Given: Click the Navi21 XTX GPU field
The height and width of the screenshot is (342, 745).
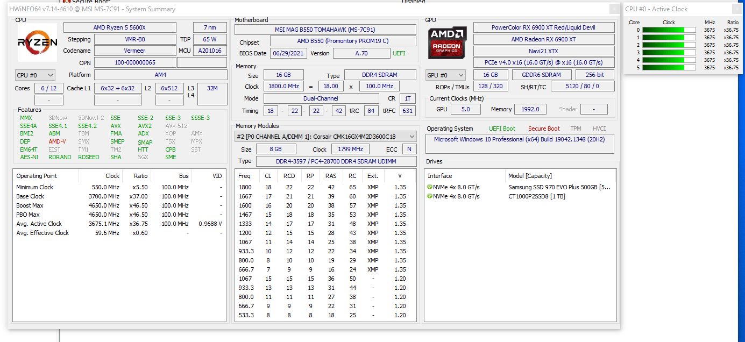Looking at the screenshot, I should pos(544,51).
